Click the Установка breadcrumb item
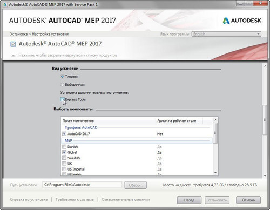Viewport: 270px width, 210px height. coord(19,34)
